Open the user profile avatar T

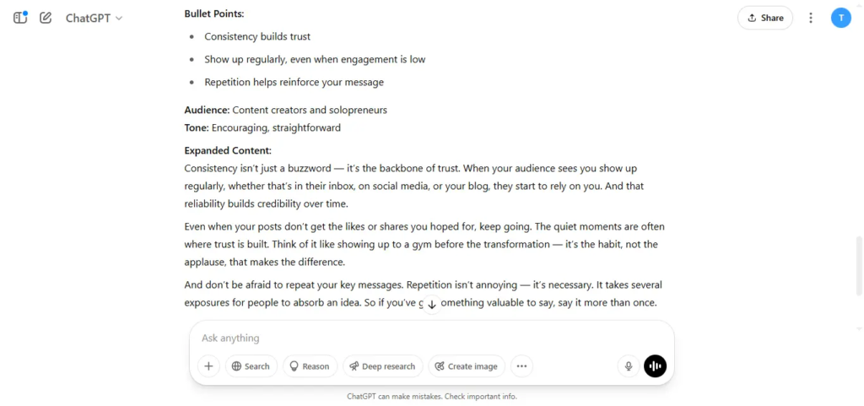coord(841,18)
